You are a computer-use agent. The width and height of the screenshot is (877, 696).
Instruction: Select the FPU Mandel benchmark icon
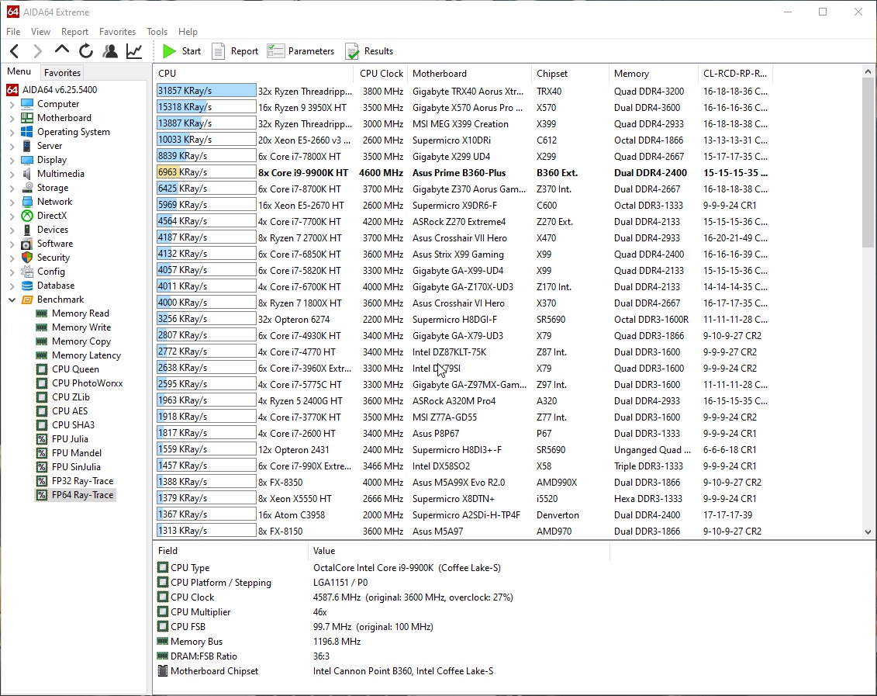tap(41, 453)
